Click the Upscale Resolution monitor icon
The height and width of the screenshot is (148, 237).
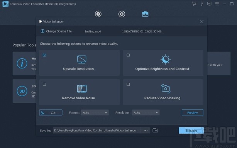[x=81, y=60]
